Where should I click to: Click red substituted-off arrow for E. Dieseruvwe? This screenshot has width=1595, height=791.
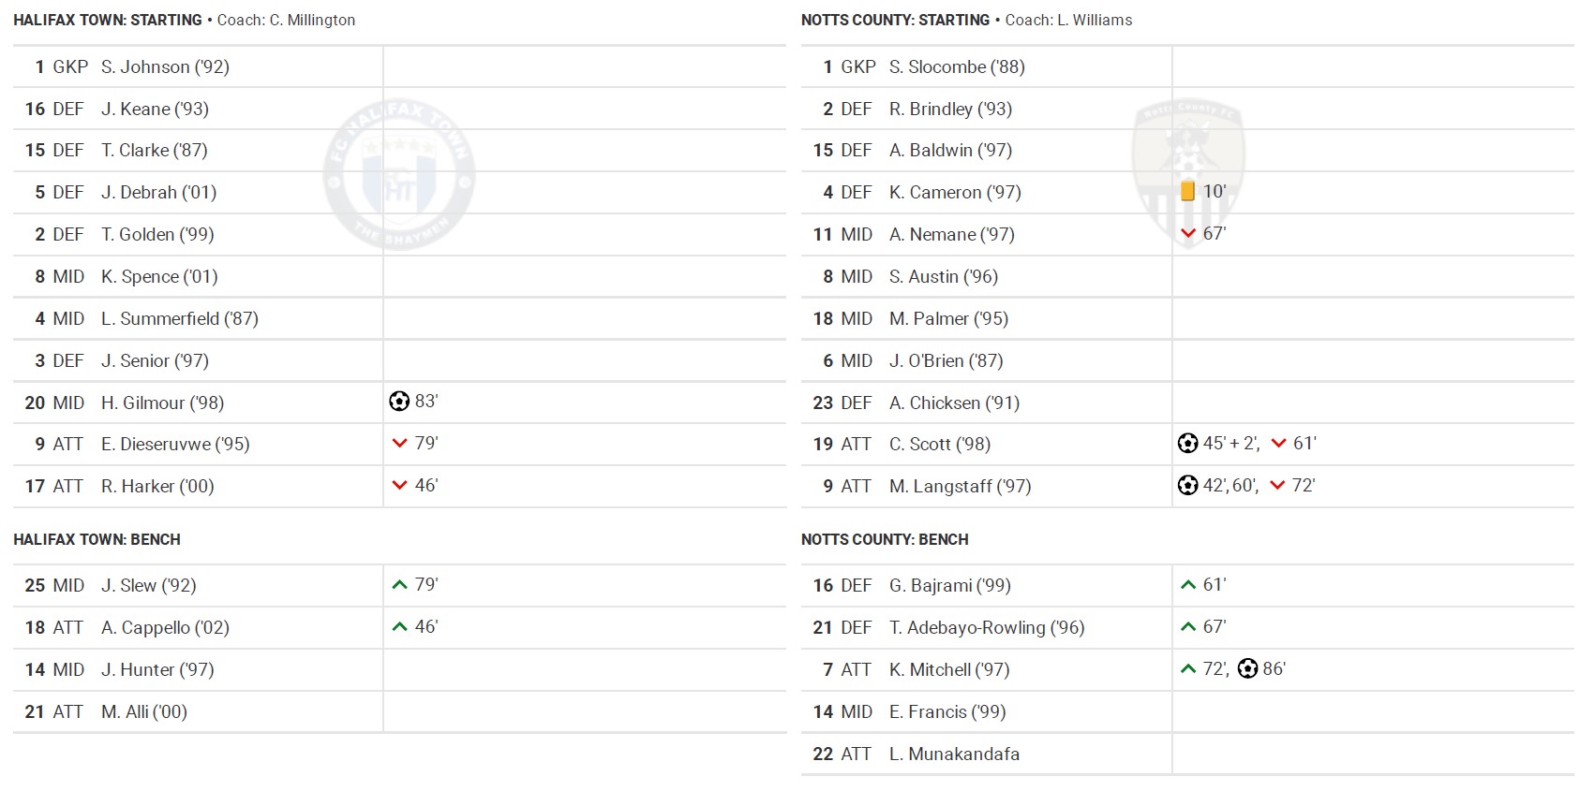(x=400, y=444)
